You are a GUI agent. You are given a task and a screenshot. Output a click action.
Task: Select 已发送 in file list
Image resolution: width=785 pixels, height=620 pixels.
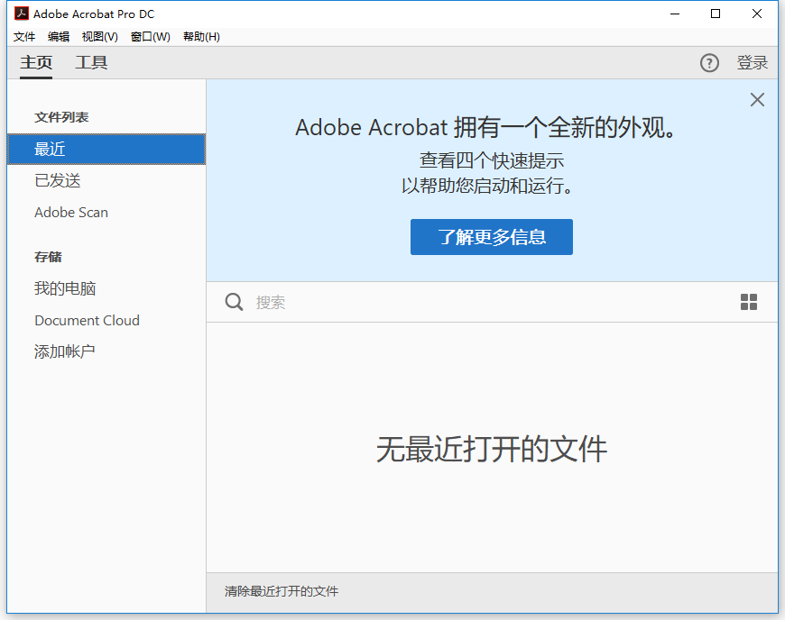[x=106, y=180]
